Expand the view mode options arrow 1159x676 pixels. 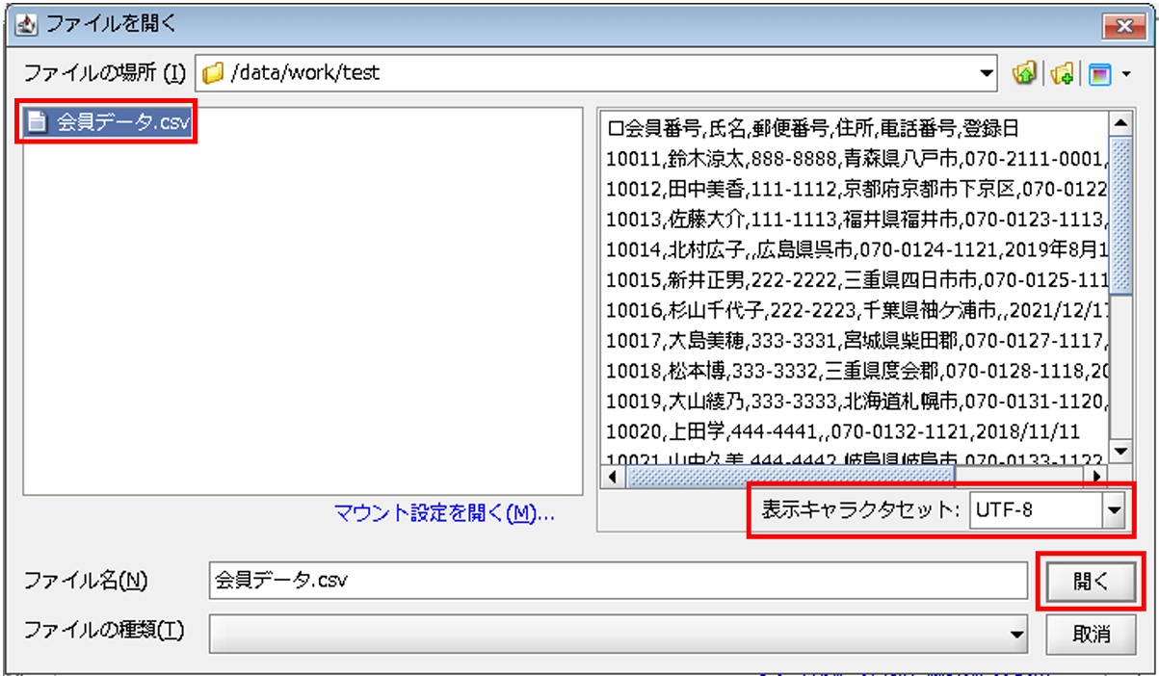click(1125, 73)
